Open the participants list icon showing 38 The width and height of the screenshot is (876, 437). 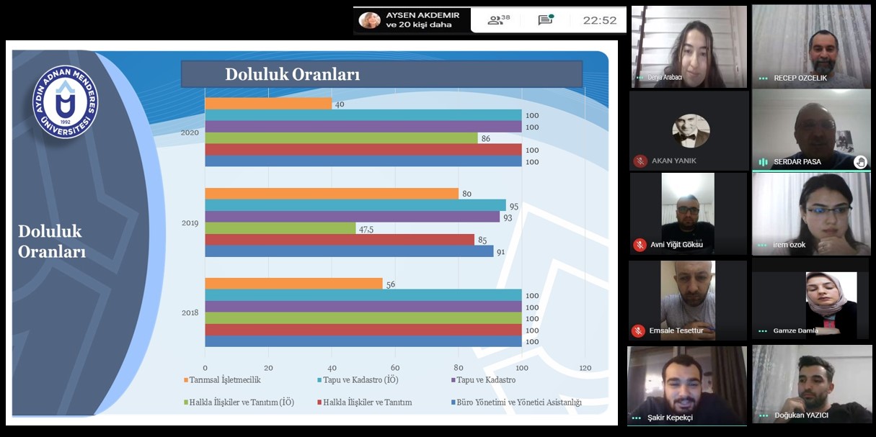click(x=496, y=20)
